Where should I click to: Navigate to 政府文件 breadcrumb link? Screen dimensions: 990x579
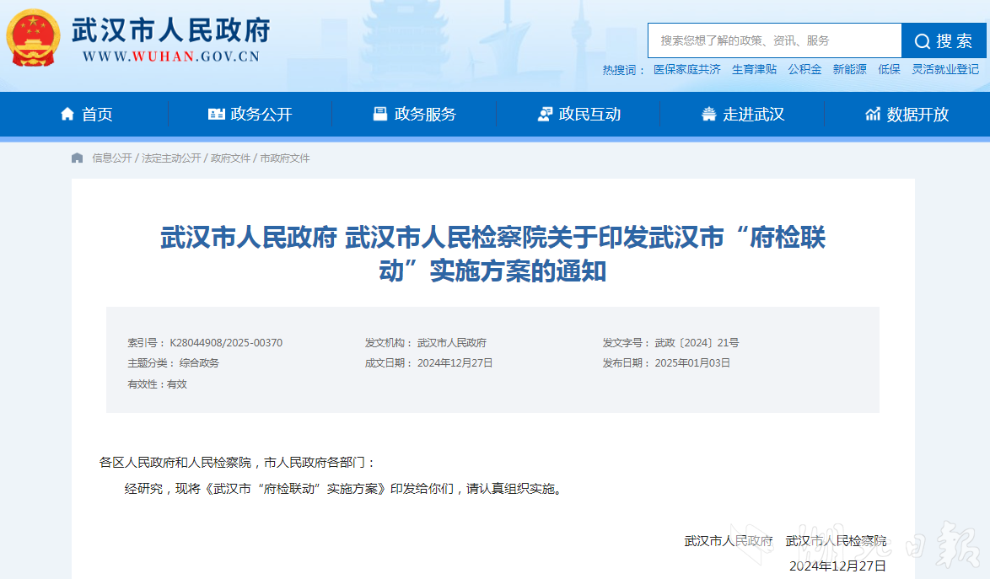coord(230,158)
